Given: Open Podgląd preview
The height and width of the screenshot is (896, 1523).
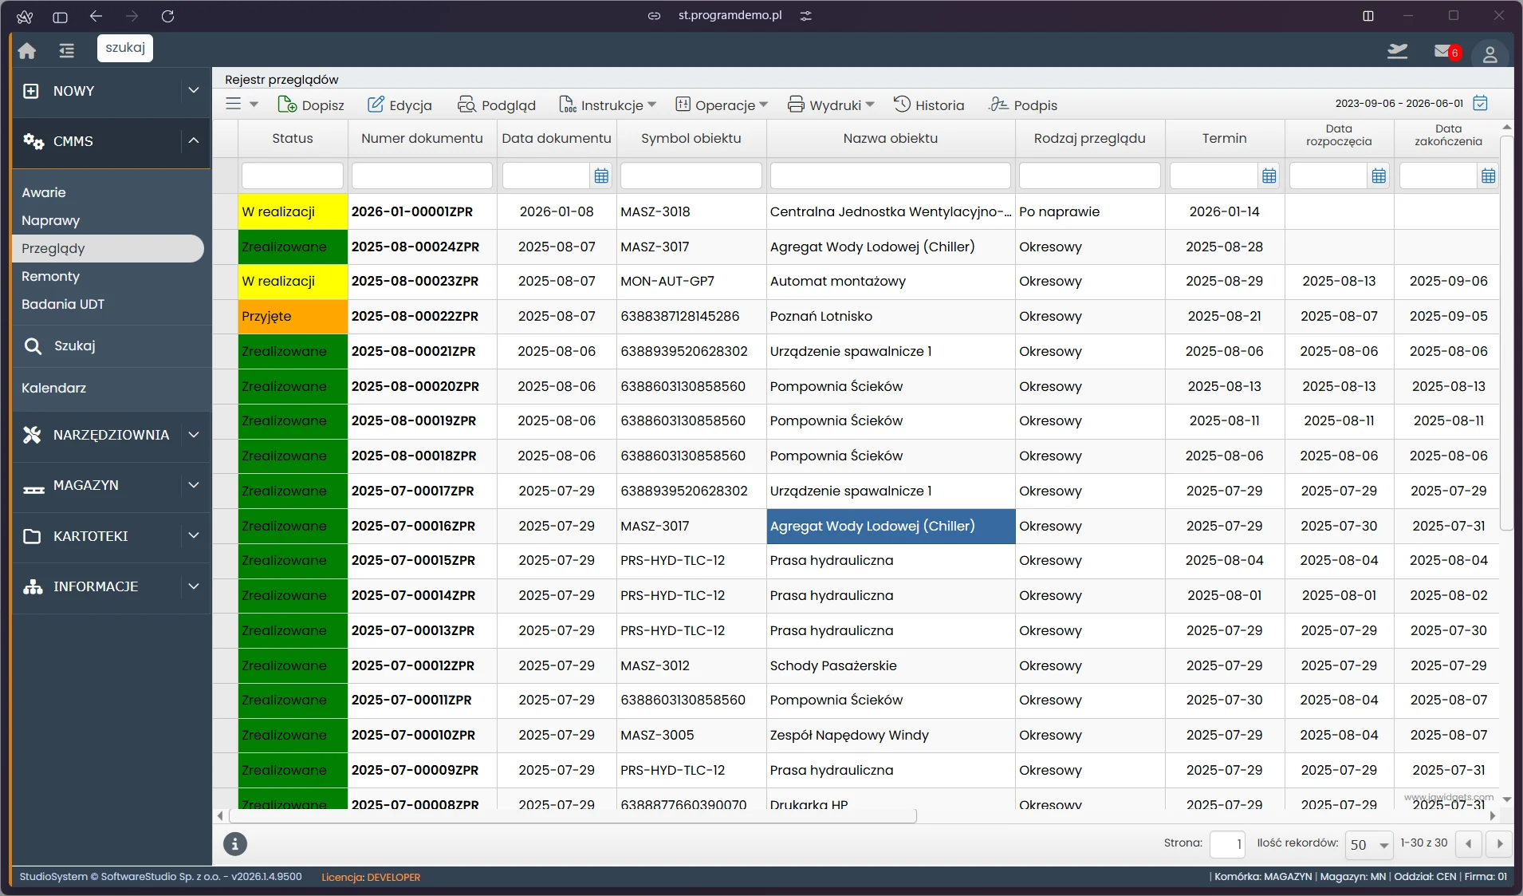Looking at the screenshot, I should [496, 105].
